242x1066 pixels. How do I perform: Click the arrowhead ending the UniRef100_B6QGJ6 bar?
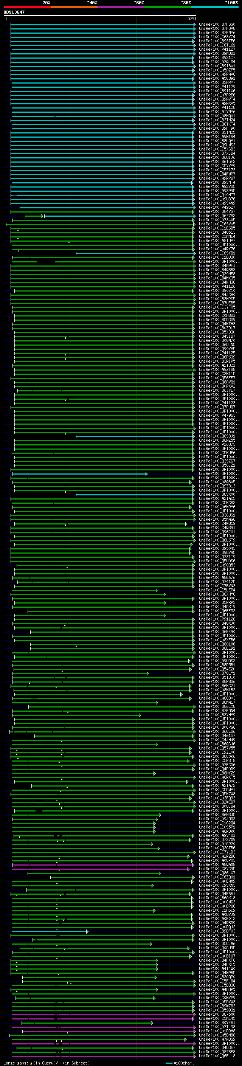tap(157, 744)
